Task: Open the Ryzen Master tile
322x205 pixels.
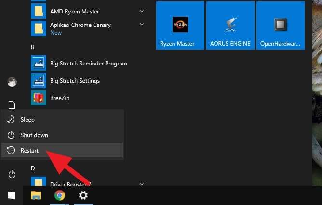Action: [180, 26]
